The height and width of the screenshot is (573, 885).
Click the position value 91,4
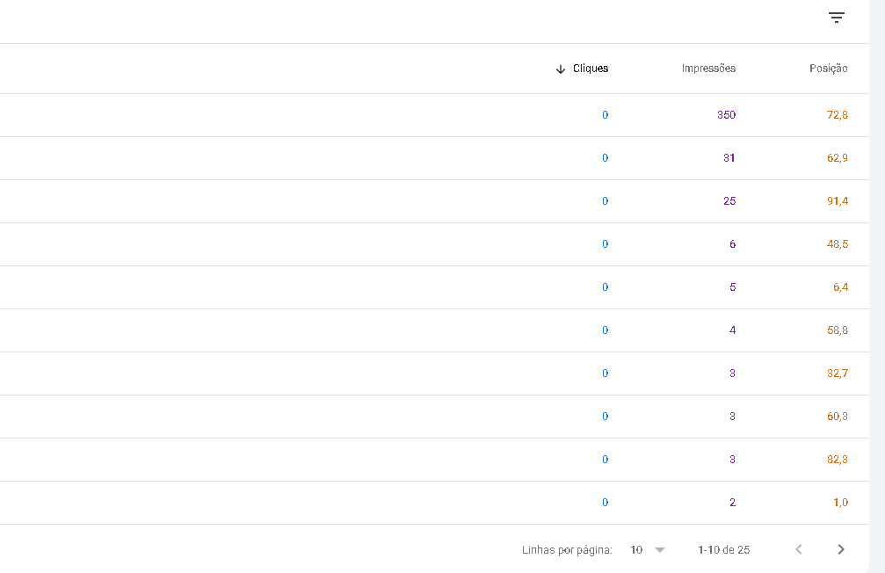coord(838,200)
